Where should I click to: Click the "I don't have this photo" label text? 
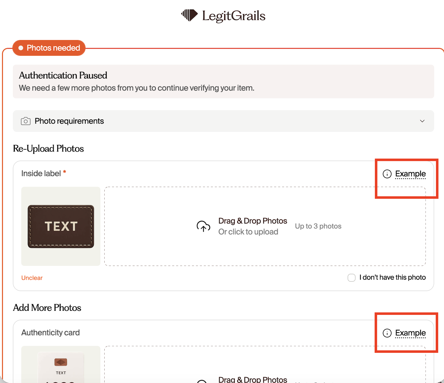click(x=392, y=277)
